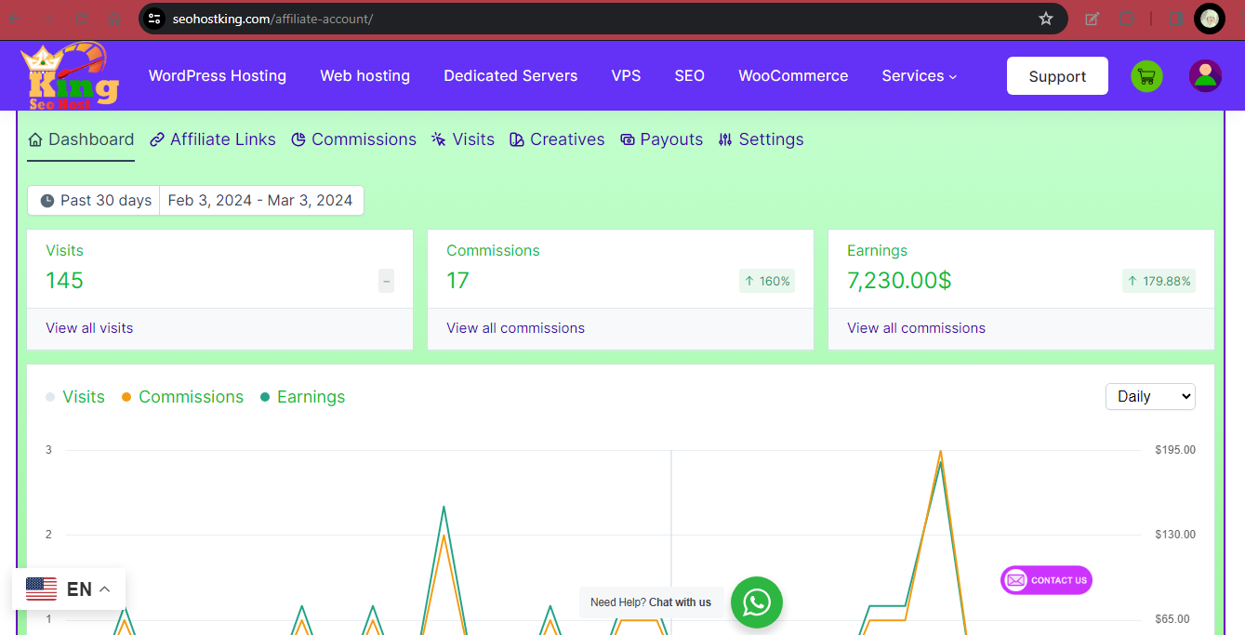1245x635 pixels.
Task: Switch to the Affiliate Links tab
Action: pyautogui.click(x=213, y=139)
